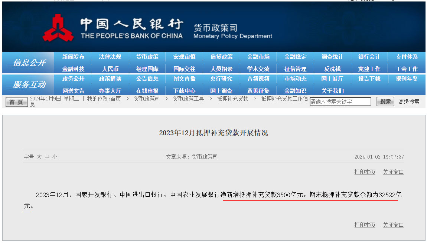Select the 党建工作 menu item
This screenshot has width=427, height=243.
click(x=369, y=69)
